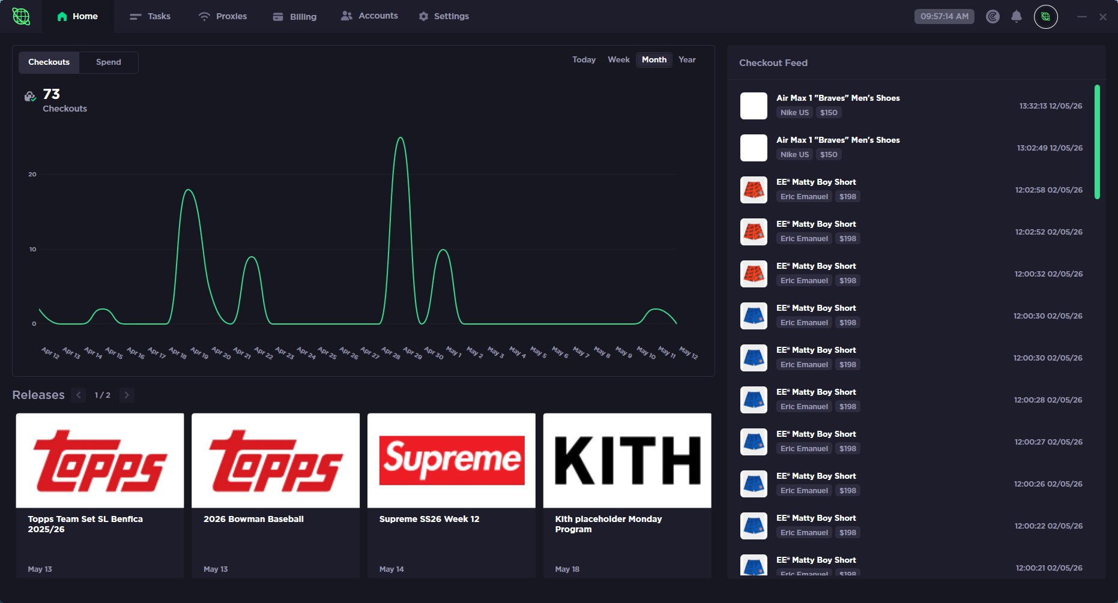Screen dimensions: 1118x603
Task: Minimize the bot dashboard window
Action: pyautogui.click(x=1082, y=17)
